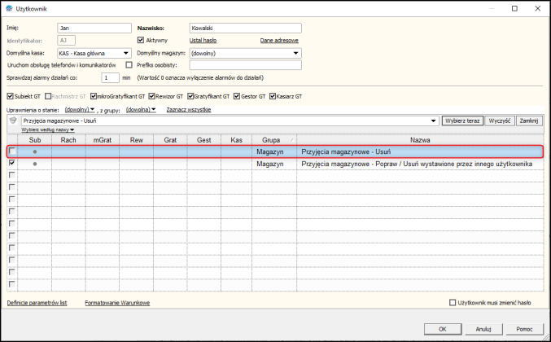
Task: Click the Zaznacz wszystkie link
Action: (x=189, y=110)
